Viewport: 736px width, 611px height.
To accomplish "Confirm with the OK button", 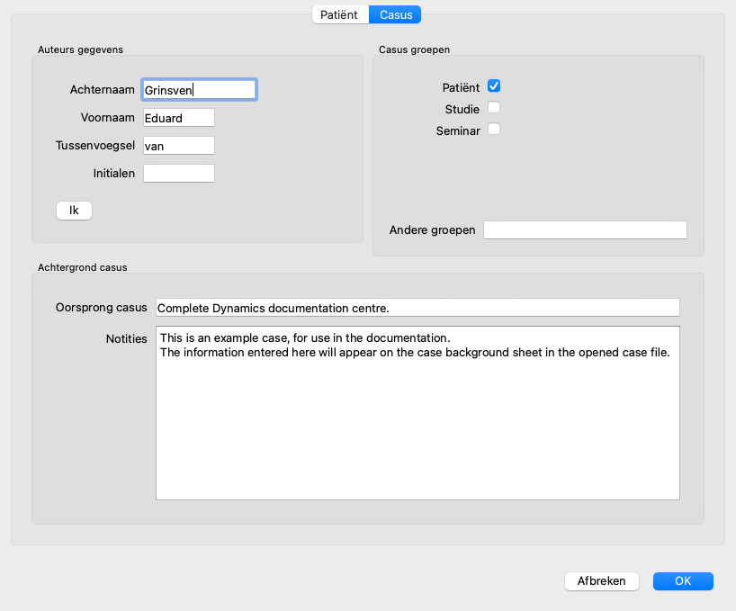I will tap(683, 581).
